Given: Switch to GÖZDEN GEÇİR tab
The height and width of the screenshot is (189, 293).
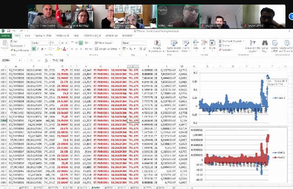Looking at the screenshot, I should (92, 36).
